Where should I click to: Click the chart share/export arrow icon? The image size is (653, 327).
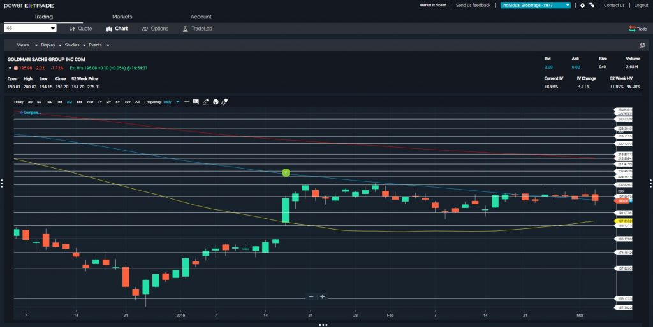click(x=225, y=101)
